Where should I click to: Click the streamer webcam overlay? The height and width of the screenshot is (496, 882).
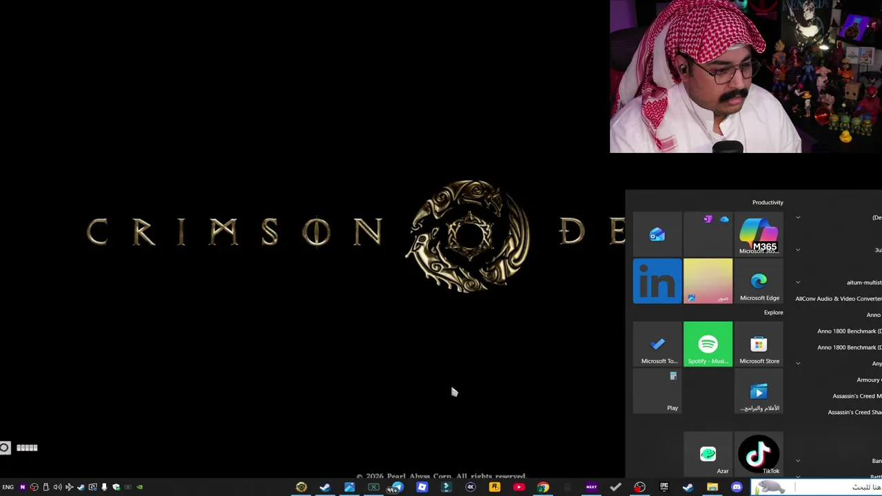746,76
